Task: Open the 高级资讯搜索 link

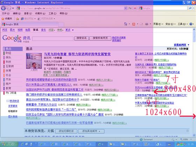Action: pos(119,38)
